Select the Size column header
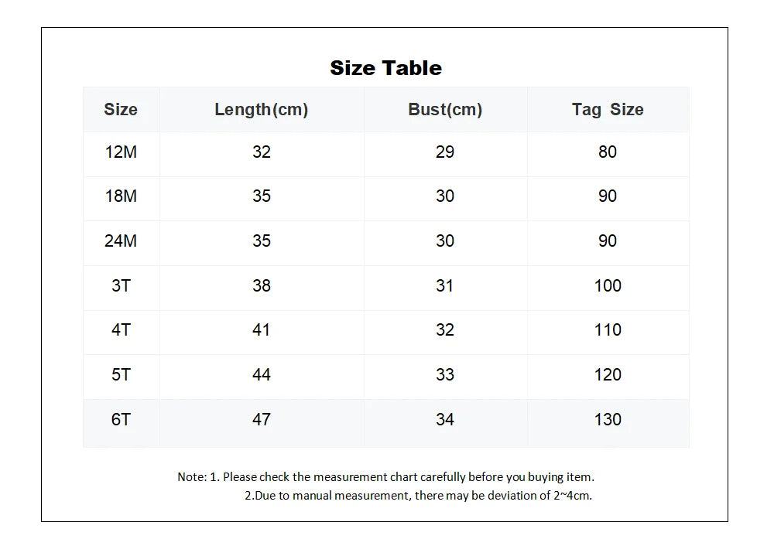 point(121,109)
